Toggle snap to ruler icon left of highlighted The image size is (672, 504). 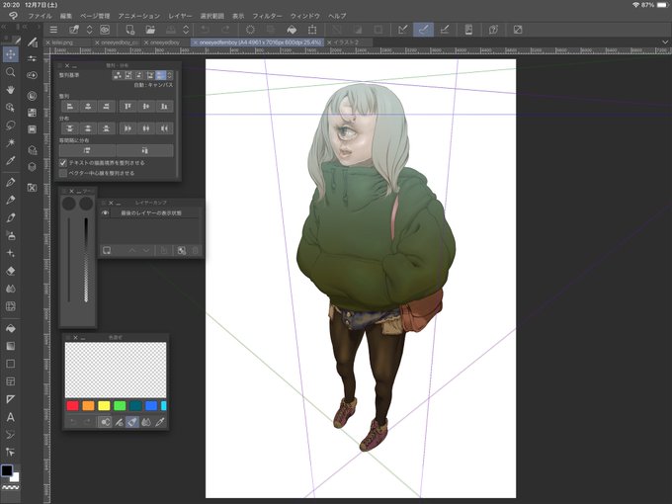(x=402, y=30)
